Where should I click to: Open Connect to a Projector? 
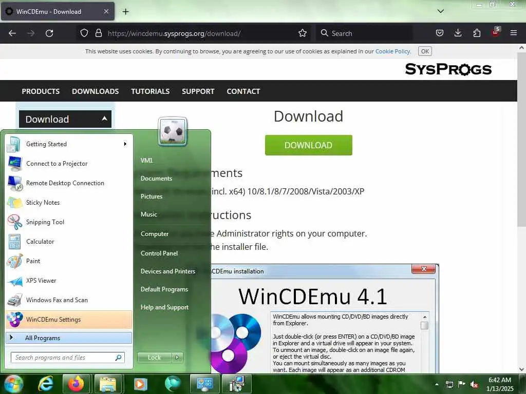pos(69,164)
